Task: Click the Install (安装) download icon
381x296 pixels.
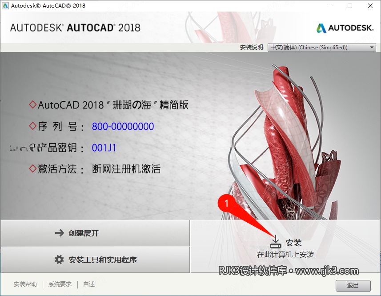Action: tap(276, 242)
